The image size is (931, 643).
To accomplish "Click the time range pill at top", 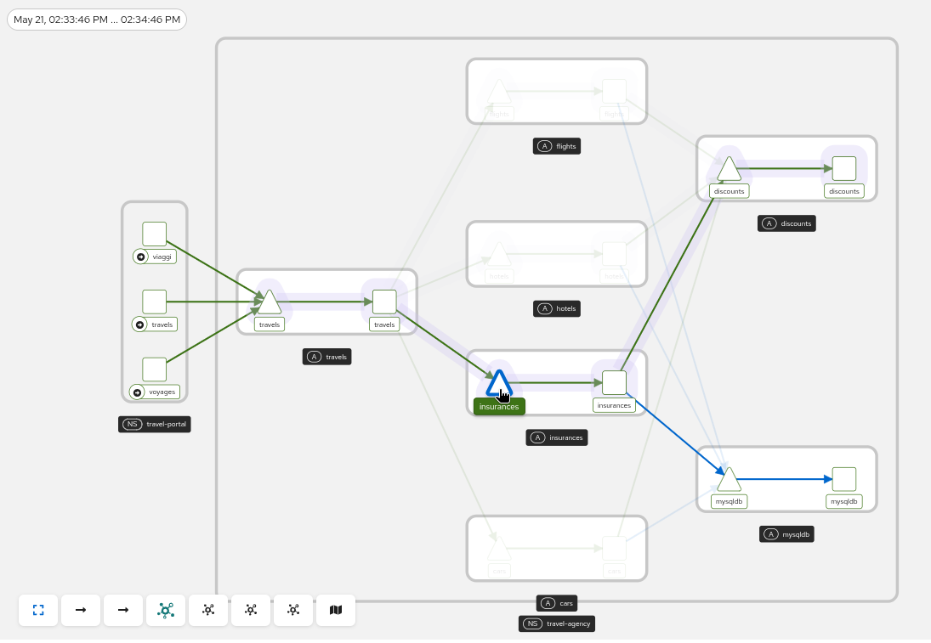I will click(x=97, y=20).
